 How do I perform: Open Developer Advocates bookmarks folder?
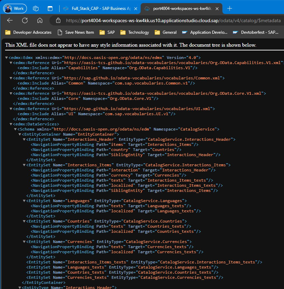click(28, 32)
